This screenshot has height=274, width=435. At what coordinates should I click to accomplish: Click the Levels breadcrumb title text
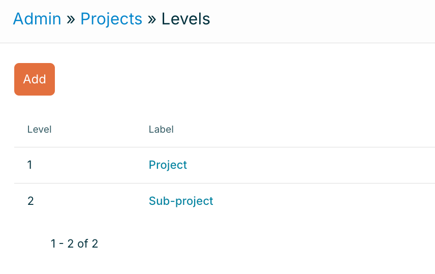[x=185, y=19]
